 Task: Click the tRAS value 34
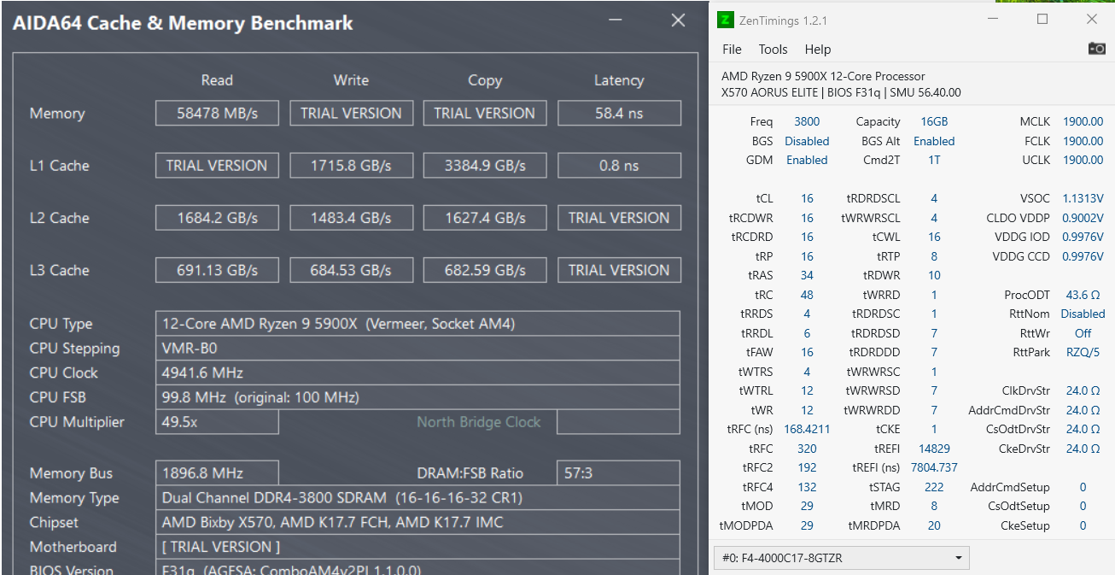coord(807,275)
